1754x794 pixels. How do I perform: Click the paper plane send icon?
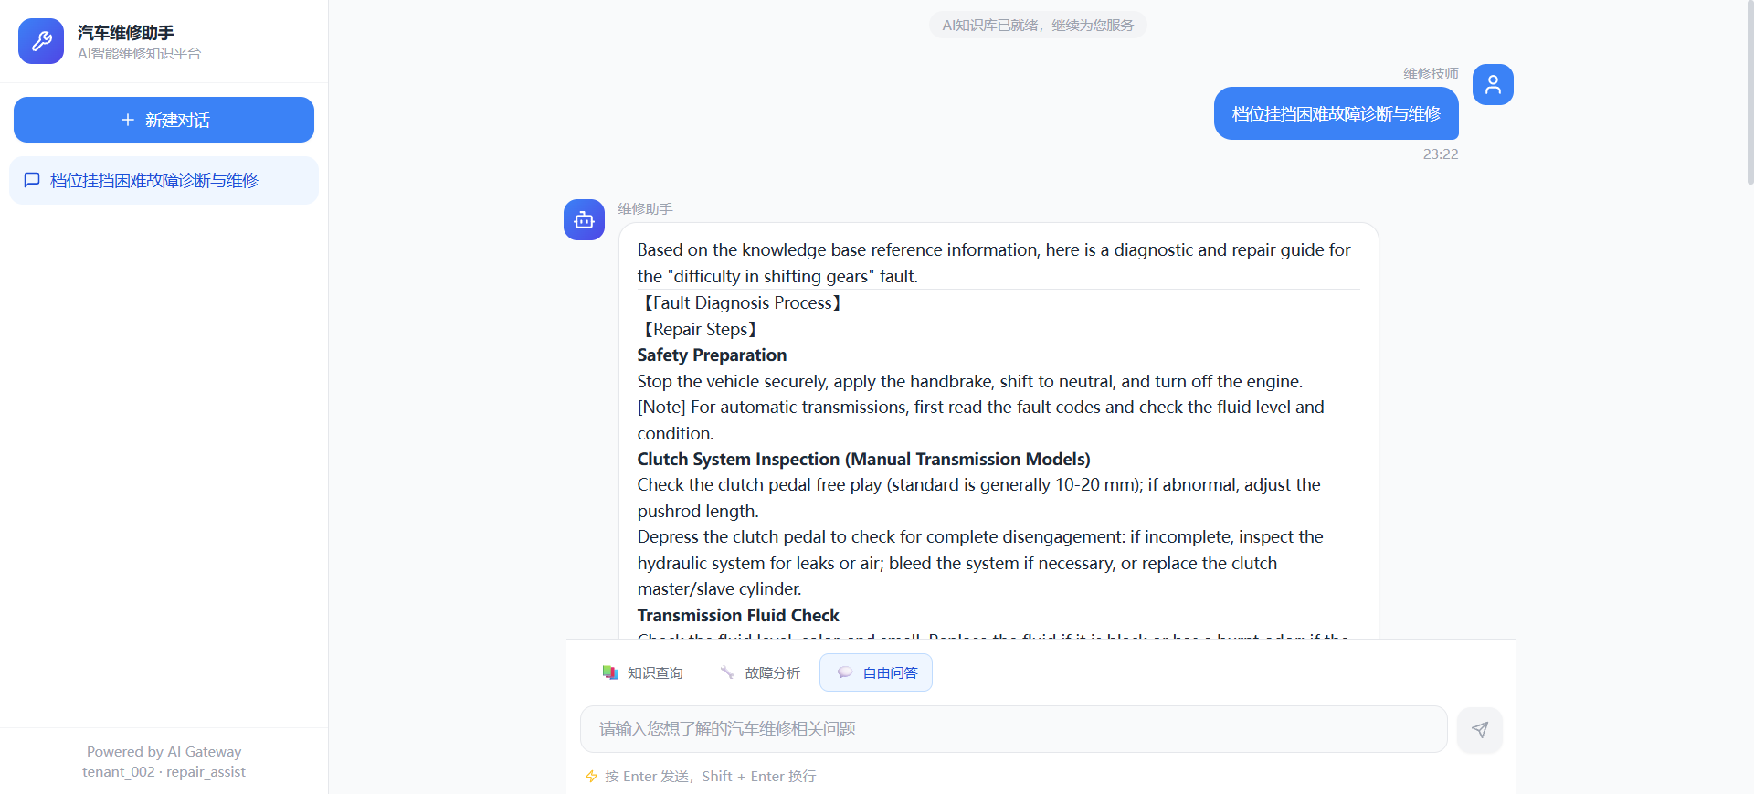click(1480, 729)
